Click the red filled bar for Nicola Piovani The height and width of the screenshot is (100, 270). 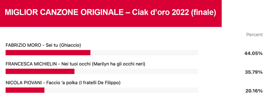point(25,90)
